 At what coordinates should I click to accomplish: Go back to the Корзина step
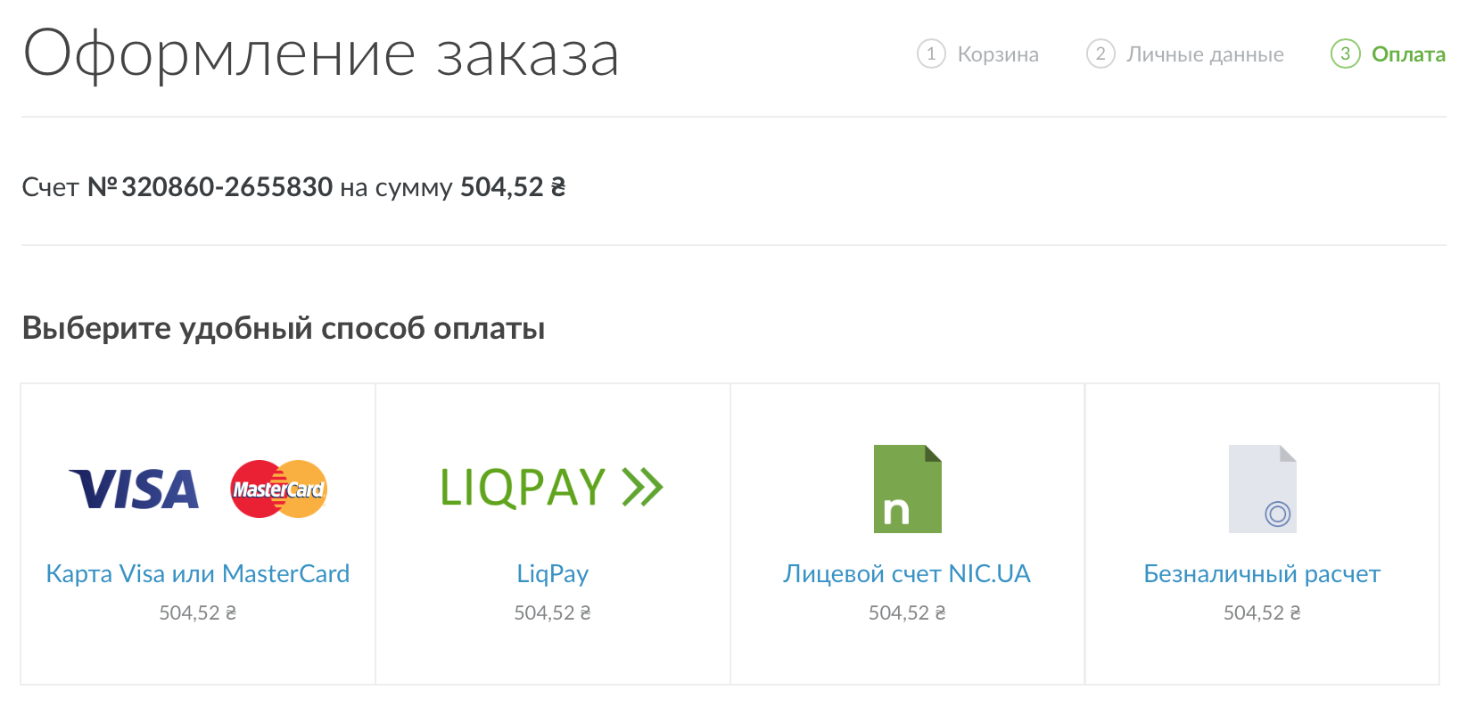[997, 54]
